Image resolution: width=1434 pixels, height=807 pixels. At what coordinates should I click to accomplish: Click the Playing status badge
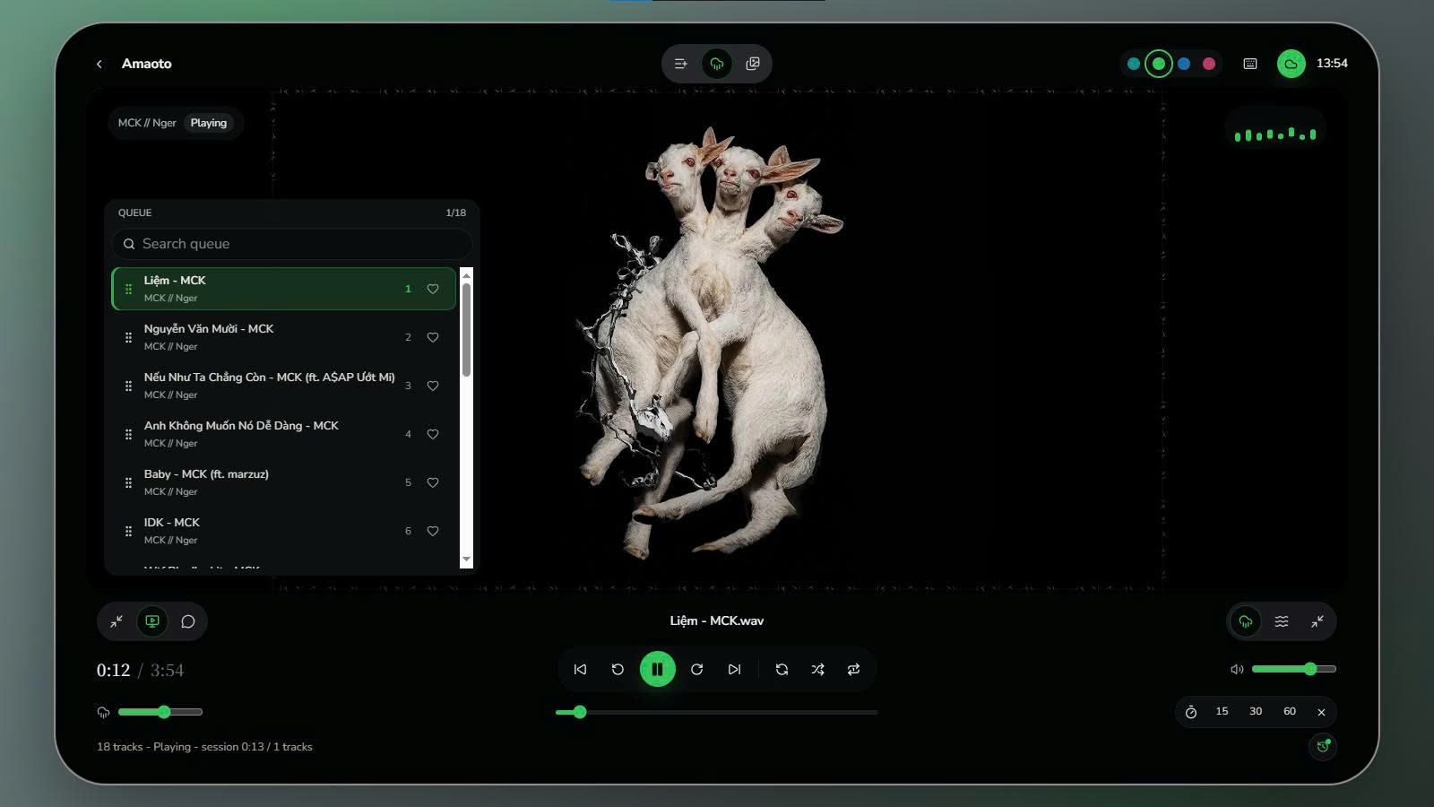209,123
